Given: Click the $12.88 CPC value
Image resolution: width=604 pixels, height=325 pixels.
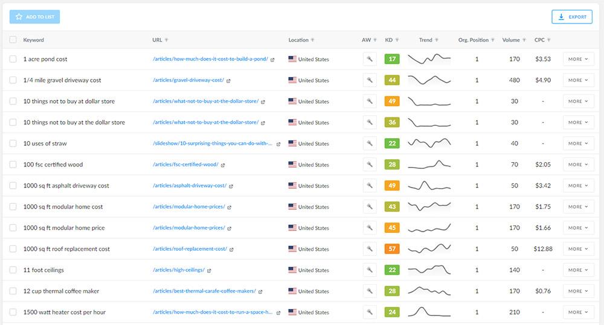Looking at the screenshot, I should coord(543,249).
